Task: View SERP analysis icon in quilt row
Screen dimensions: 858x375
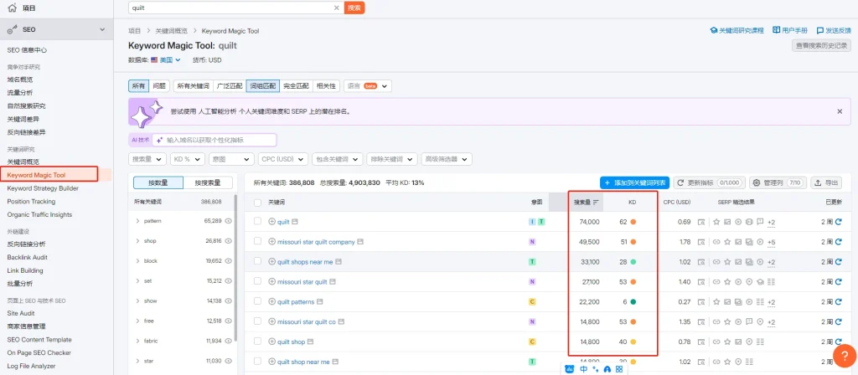Action: (701, 222)
